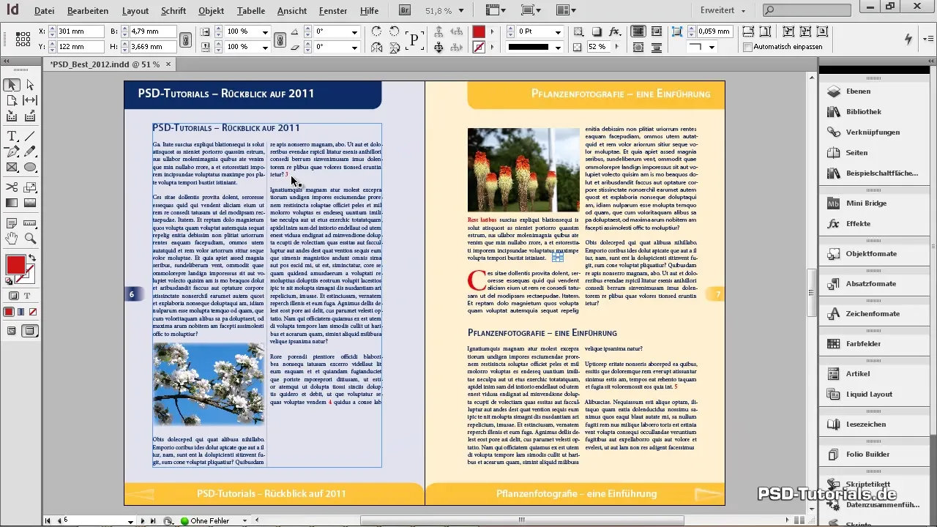Screen dimensions: 937x527
Task: Toggle constrain width and height proportions
Action: coord(186,40)
